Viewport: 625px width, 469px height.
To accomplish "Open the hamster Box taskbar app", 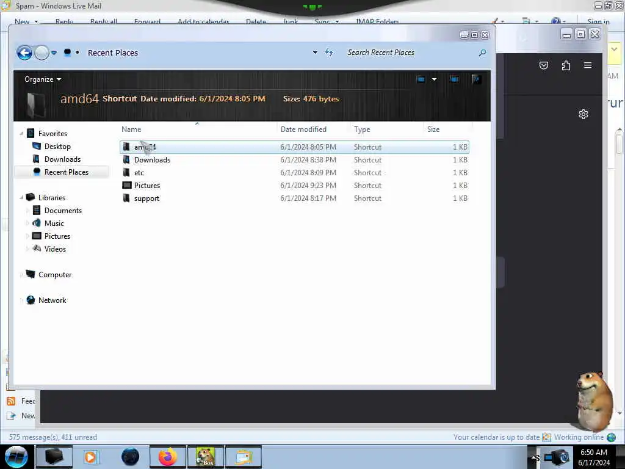I will tap(206, 457).
